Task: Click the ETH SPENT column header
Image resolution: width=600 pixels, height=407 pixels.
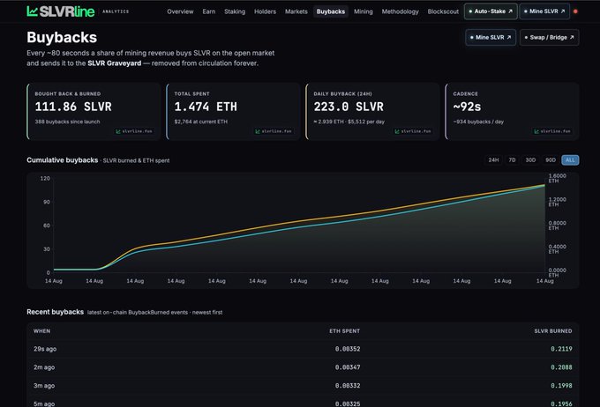Action: (344, 331)
